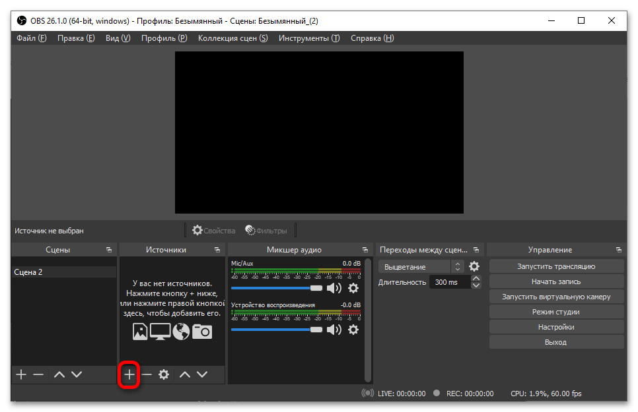Click the CPU usage status text
Viewport: 638px width, 412px height.
tap(546, 394)
